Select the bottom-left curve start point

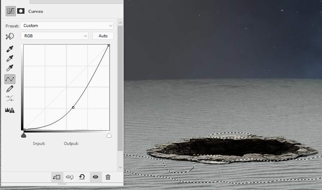click(24, 130)
